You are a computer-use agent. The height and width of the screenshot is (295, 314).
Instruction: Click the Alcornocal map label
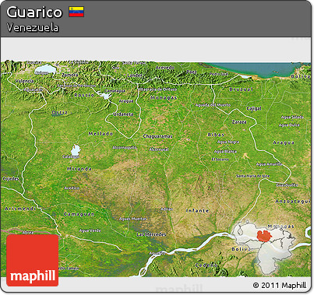click(x=159, y=149)
